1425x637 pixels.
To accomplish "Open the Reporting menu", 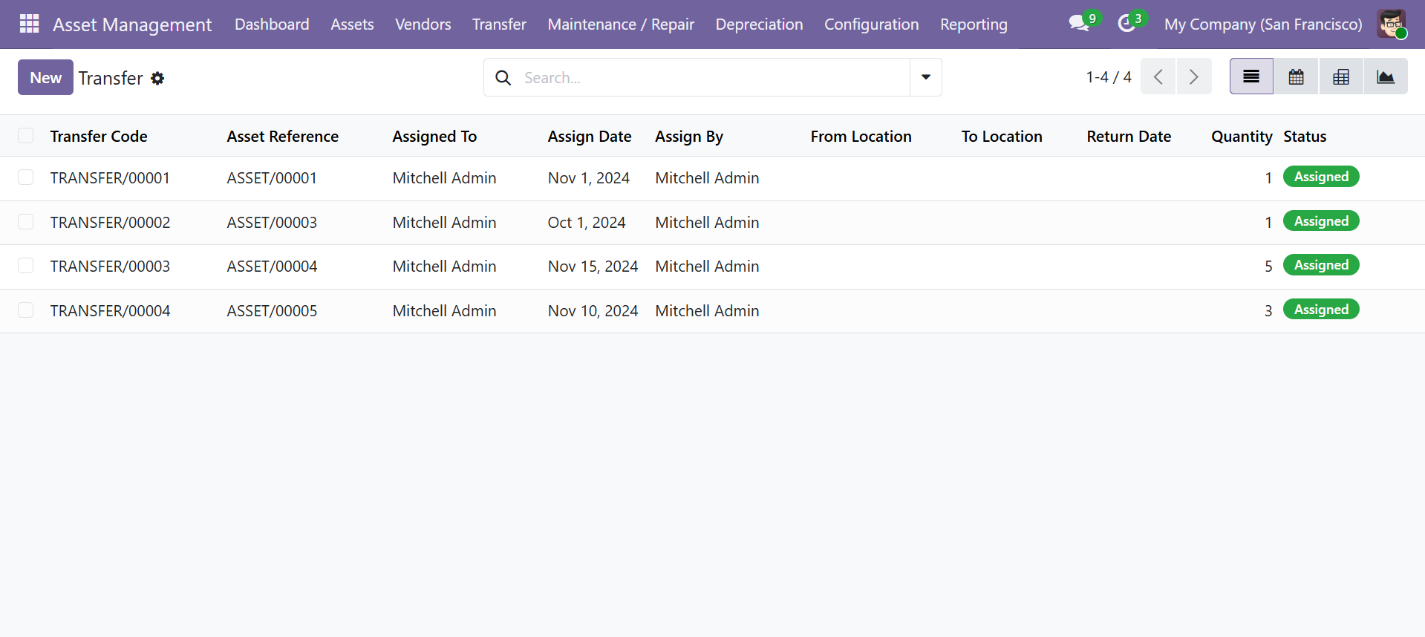I will (x=974, y=24).
